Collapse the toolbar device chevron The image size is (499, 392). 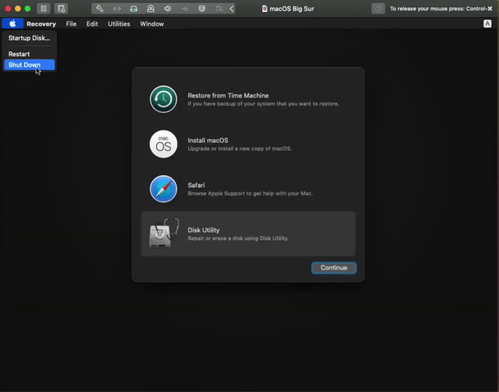coord(231,9)
